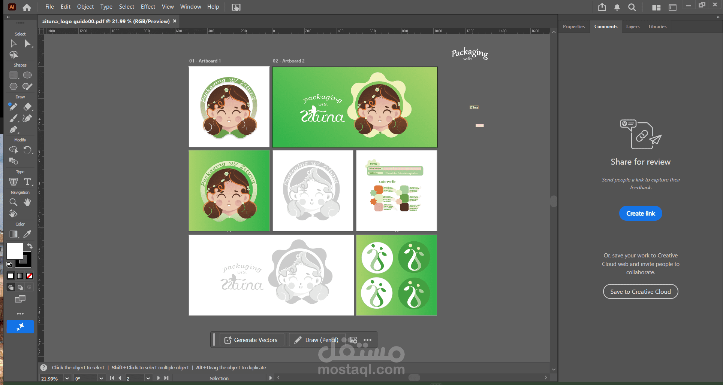Open More options in the contextual bar
Viewport: 723px width, 385px height.
point(367,340)
